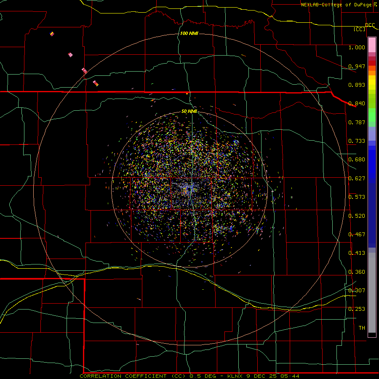This screenshot has height=379, width=379.
Task: Pick the bright green colorbar band
Action: (372, 115)
